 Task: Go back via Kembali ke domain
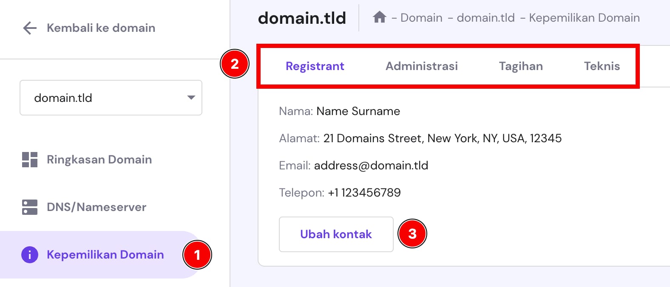tap(101, 28)
